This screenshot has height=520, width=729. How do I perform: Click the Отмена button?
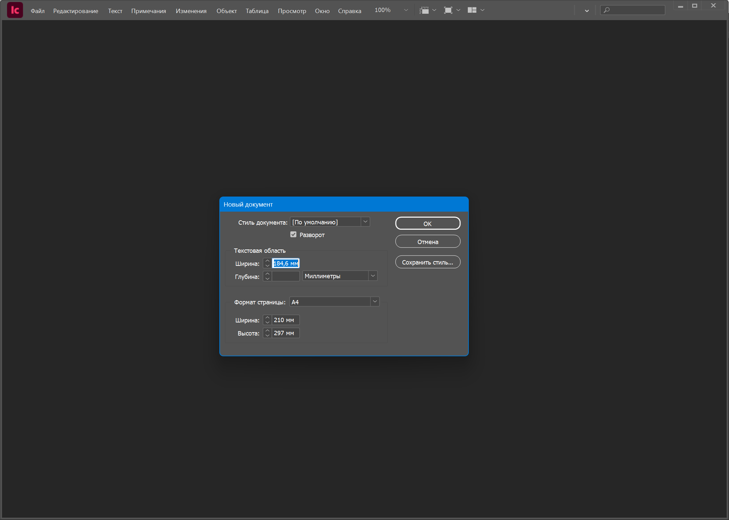tap(428, 241)
